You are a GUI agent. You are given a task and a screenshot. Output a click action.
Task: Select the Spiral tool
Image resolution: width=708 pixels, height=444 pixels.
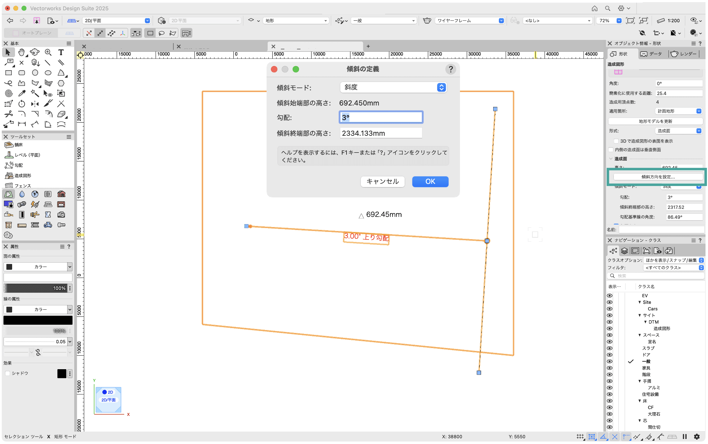[9, 93]
